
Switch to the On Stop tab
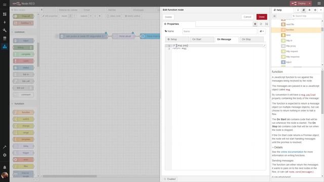coord(252,39)
